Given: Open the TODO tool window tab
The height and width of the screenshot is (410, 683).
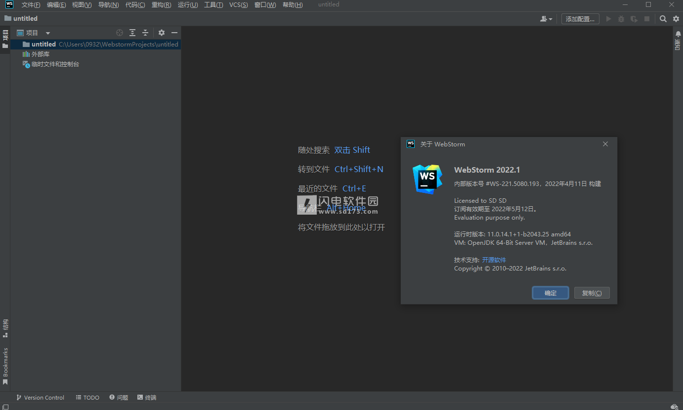Looking at the screenshot, I should pos(87,398).
